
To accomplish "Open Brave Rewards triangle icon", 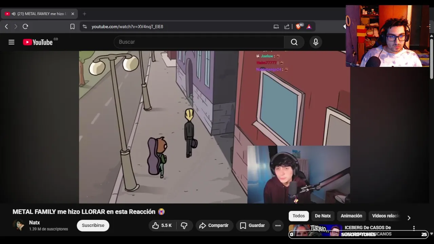I will (x=309, y=26).
